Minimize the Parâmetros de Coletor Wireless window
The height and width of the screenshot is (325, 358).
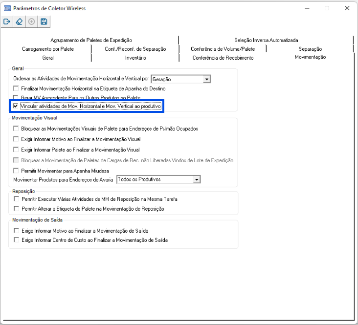307,8
